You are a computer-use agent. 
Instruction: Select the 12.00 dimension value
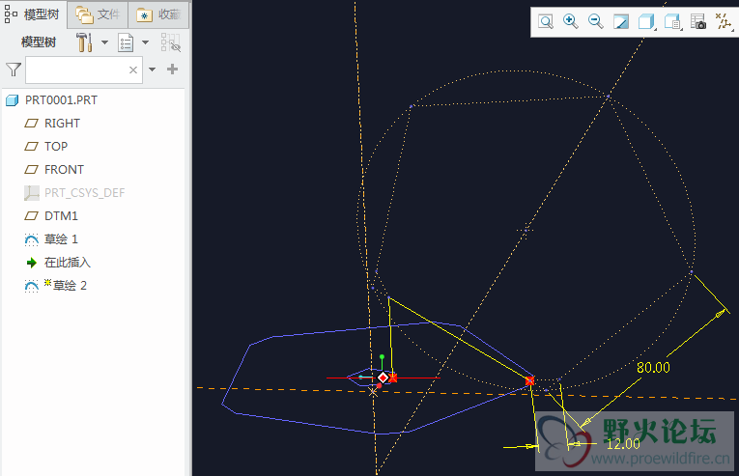pyautogui.click(x=623, y=444)
